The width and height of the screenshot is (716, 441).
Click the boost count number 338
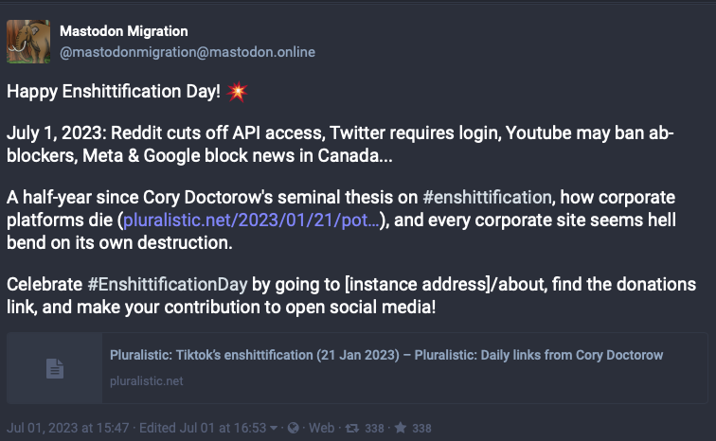pos(374,429)
